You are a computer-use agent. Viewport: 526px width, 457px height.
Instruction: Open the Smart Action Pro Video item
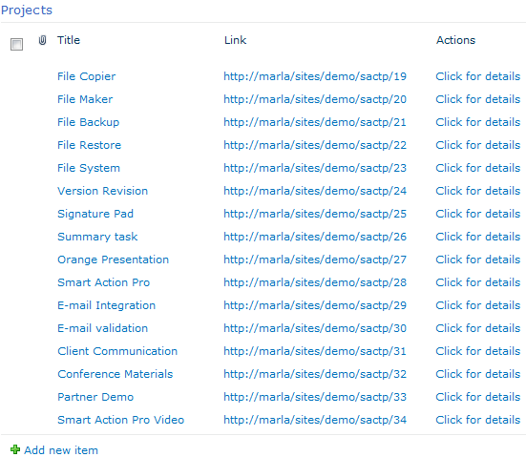tap(121, 420)
